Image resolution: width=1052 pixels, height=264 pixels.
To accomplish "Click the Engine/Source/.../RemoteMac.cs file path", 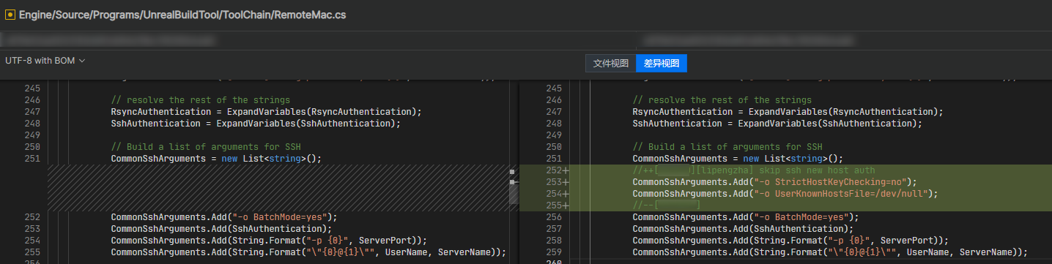I will pyautogui.click(x=182, y=15).
